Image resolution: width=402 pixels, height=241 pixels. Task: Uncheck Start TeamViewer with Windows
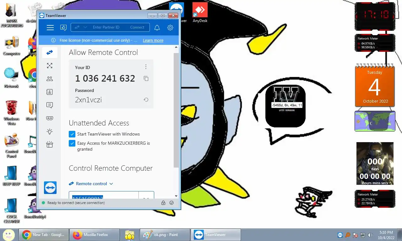(x=72, y=134)
